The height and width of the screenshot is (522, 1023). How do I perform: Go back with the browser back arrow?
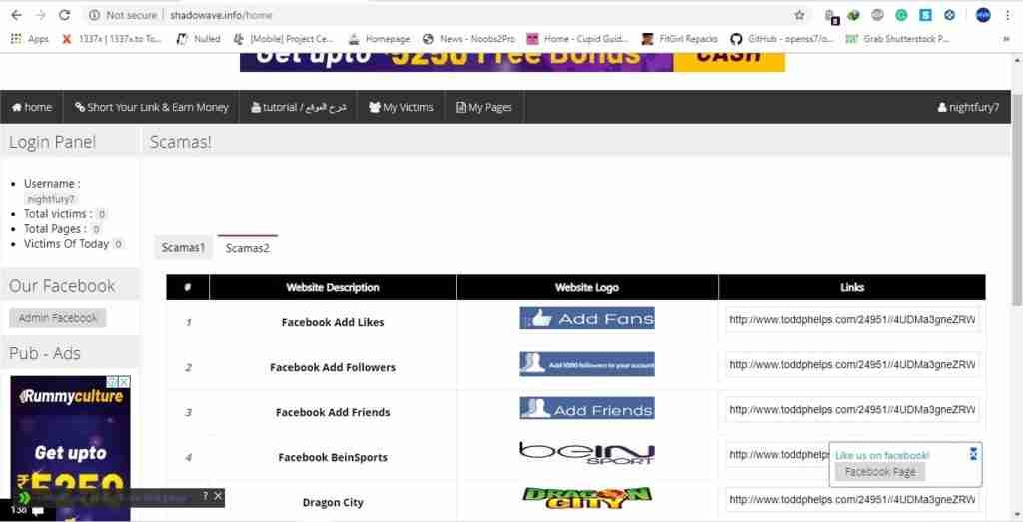click(x=16, y=15)
